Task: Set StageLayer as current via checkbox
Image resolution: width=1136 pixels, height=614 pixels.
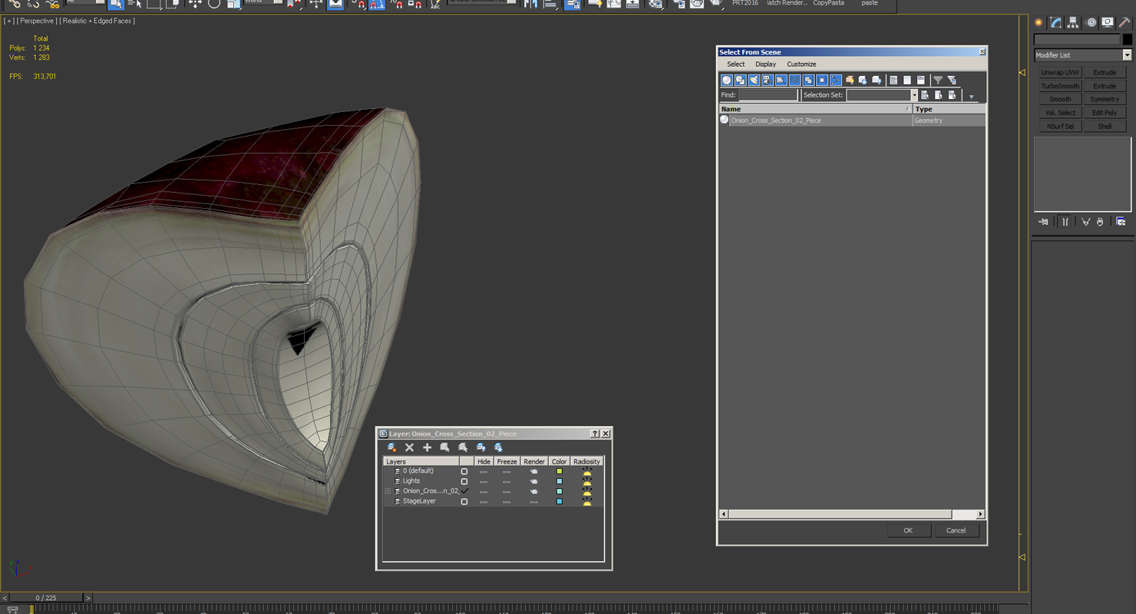Action: click(x=464, y=501)
